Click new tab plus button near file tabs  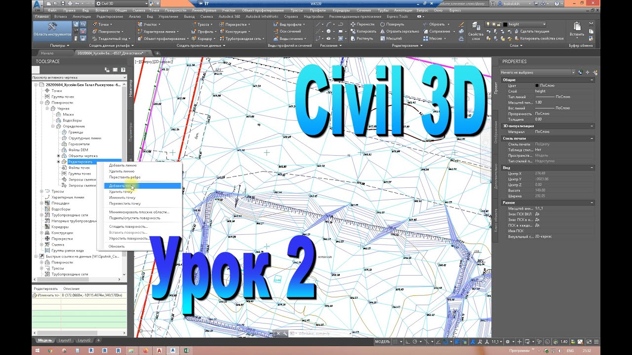point(158,53)
